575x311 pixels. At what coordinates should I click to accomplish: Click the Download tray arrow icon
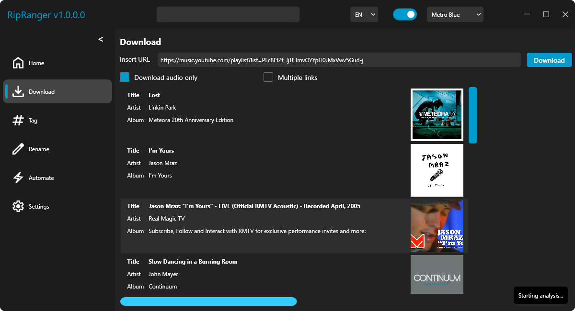point(18,92)
